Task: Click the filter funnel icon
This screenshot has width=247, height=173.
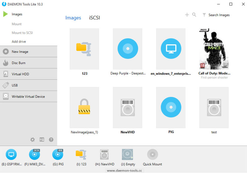Action: click(204, 15)
